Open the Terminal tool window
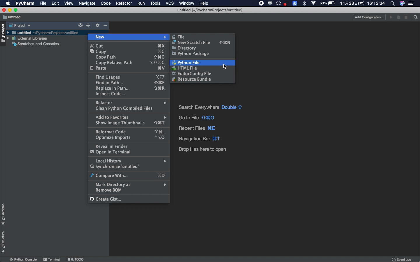 pyautogui.click(x=52, y=259)
